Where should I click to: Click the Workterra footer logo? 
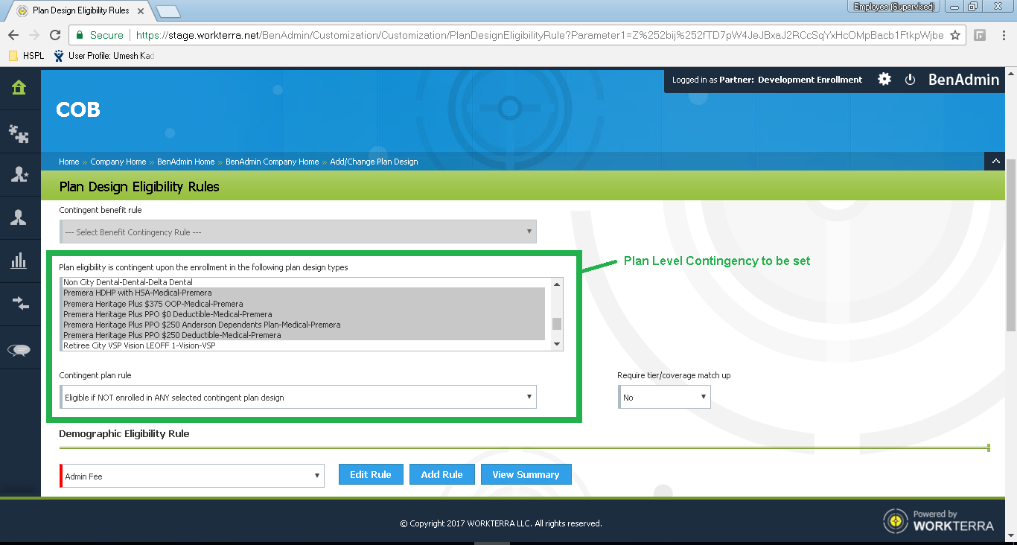click(x=938, y=520)
